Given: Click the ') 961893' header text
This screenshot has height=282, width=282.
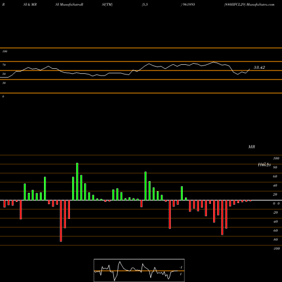Looking at the screenshot, I should (x=188, y=5).
